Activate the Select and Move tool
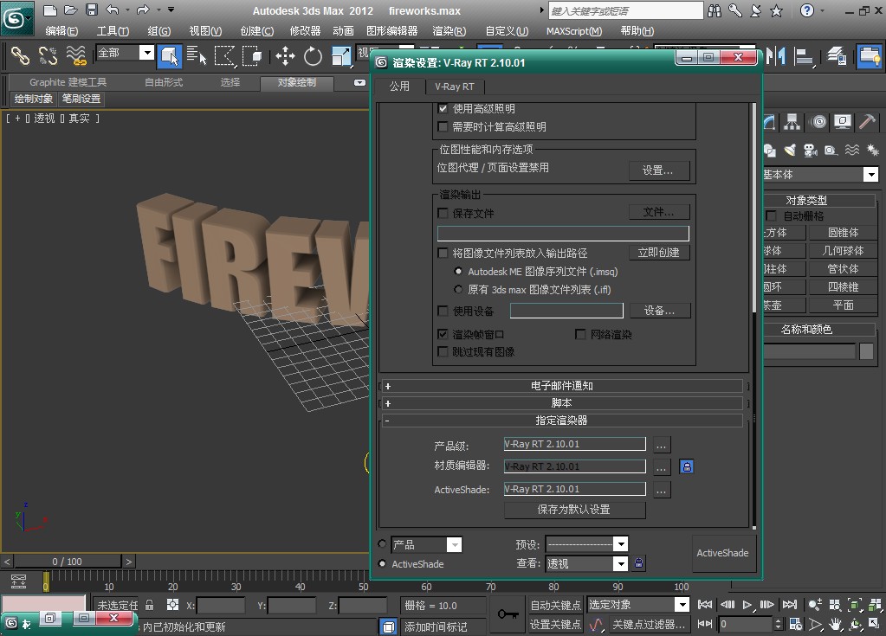This screenshot has width=886, height=636. (285, 55)
